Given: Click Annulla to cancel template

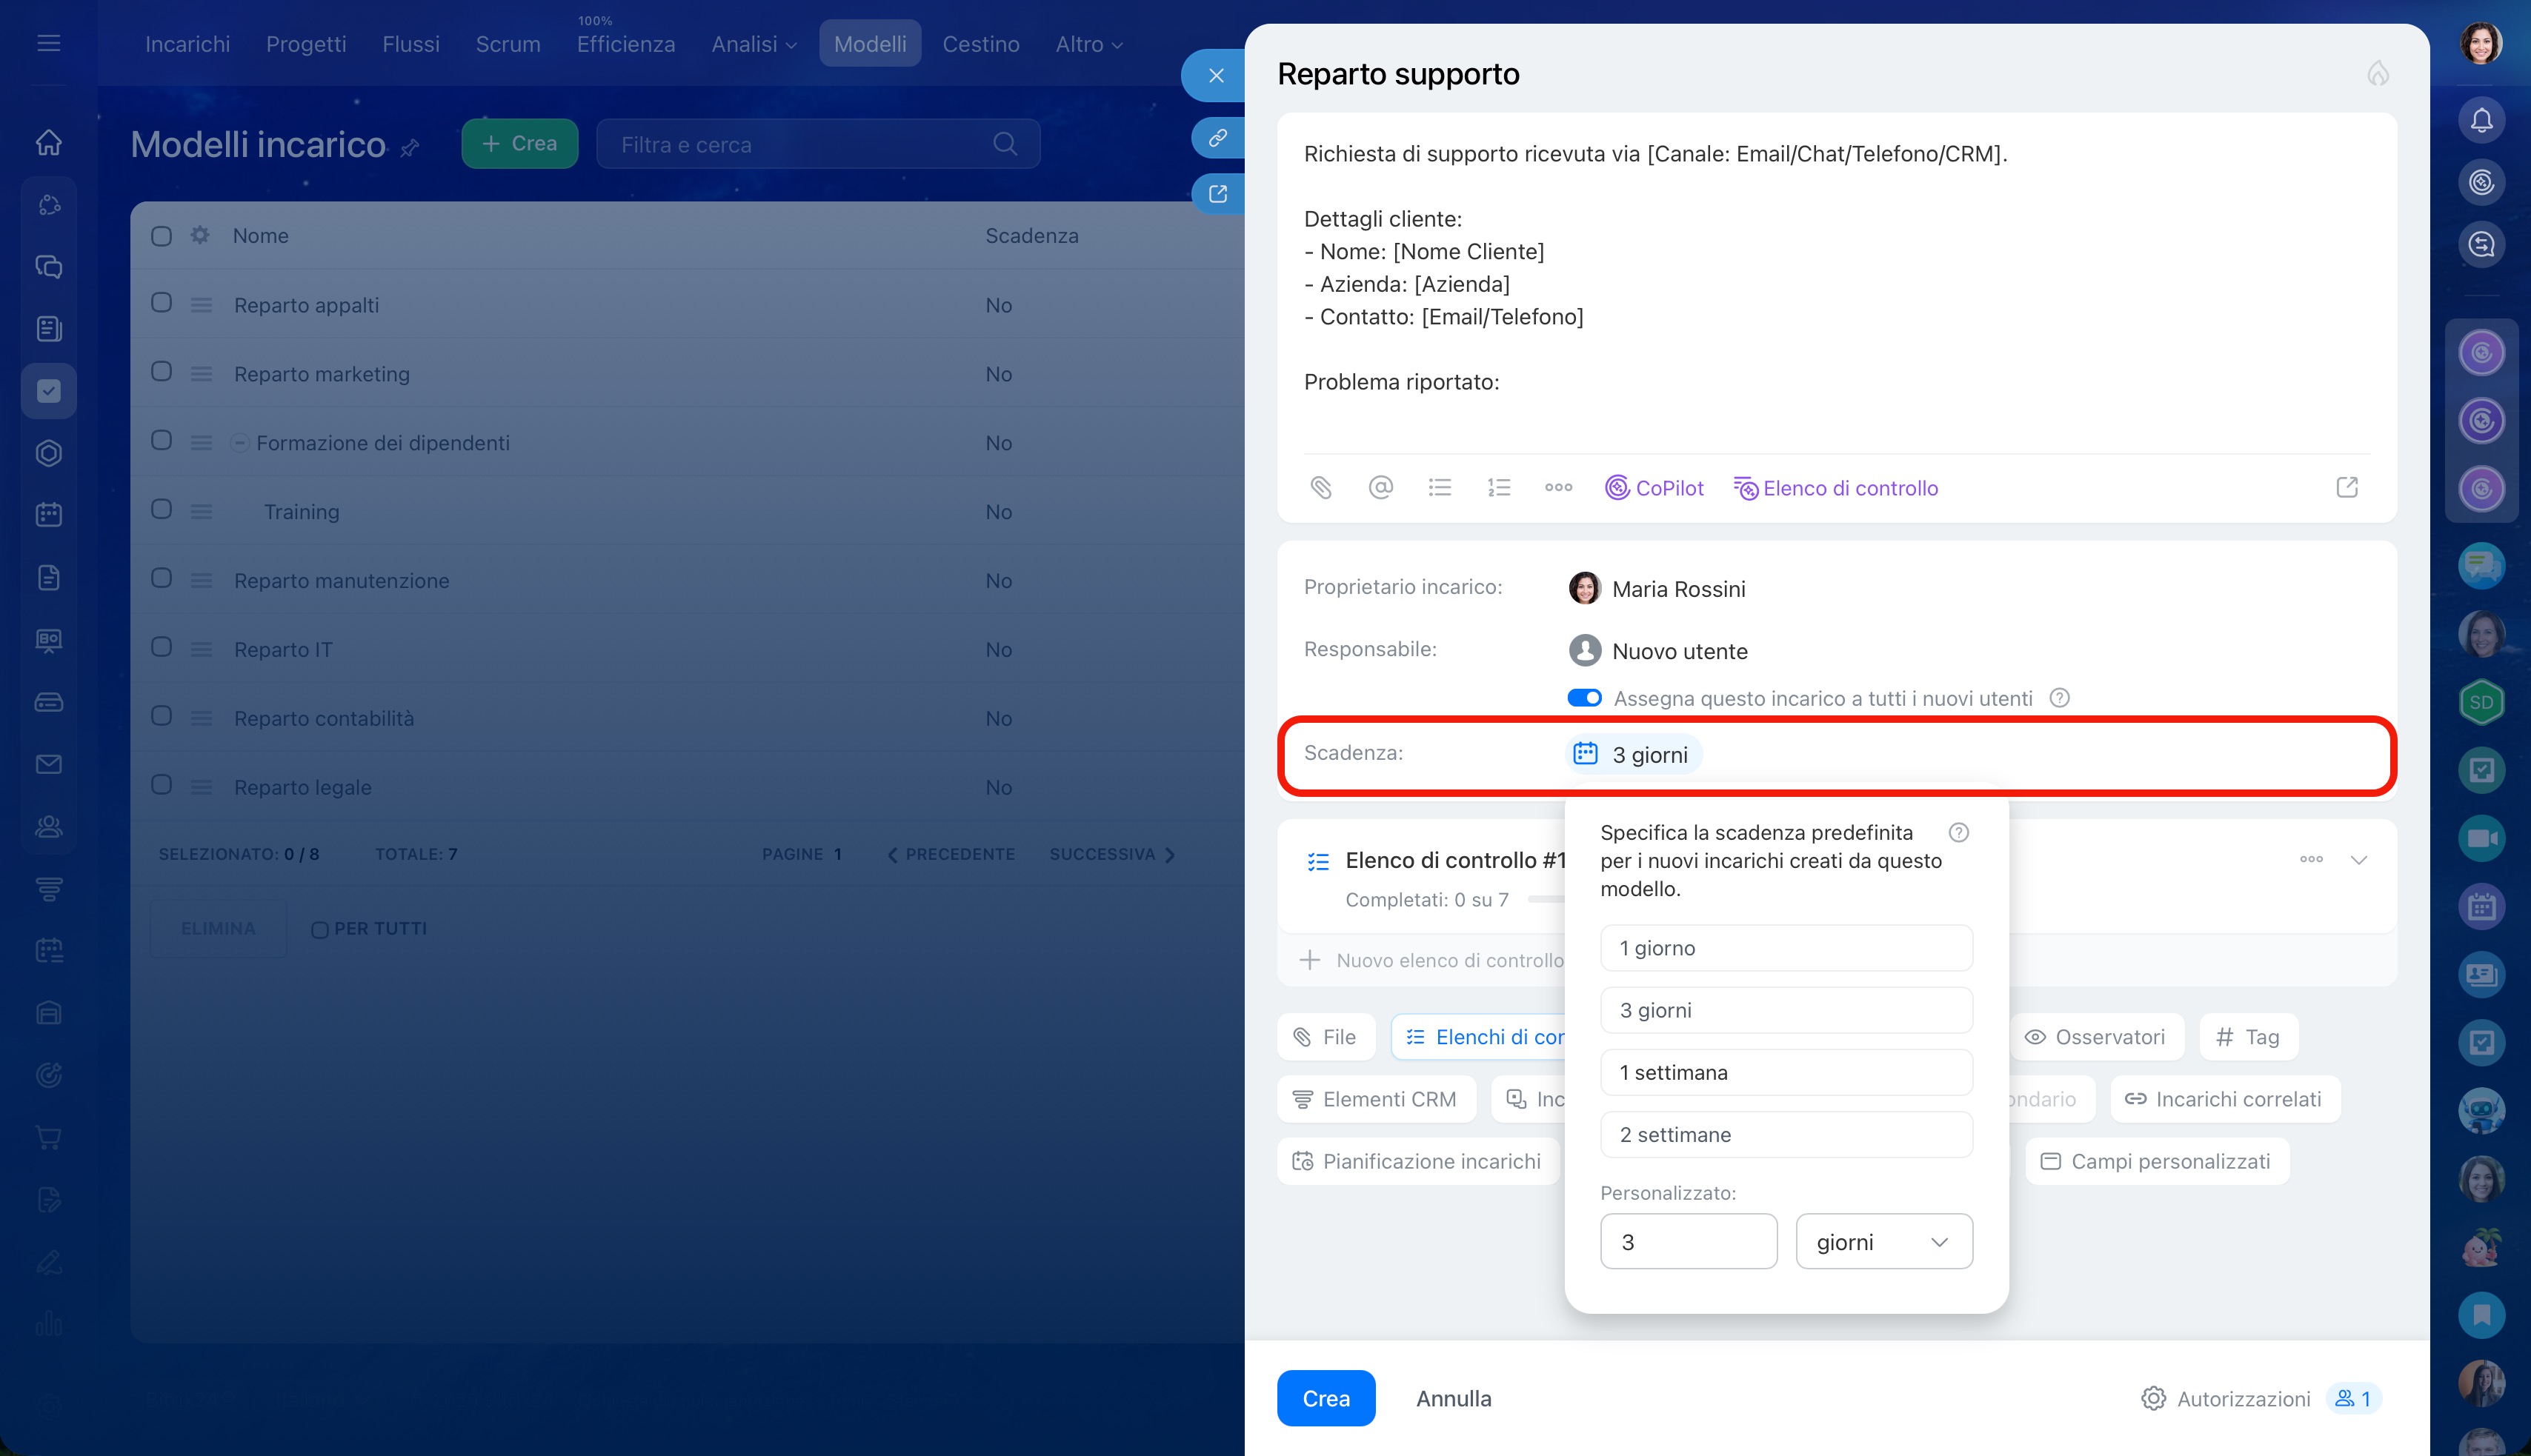Looking at the screenshot, I should (x=1452, y=1398).
